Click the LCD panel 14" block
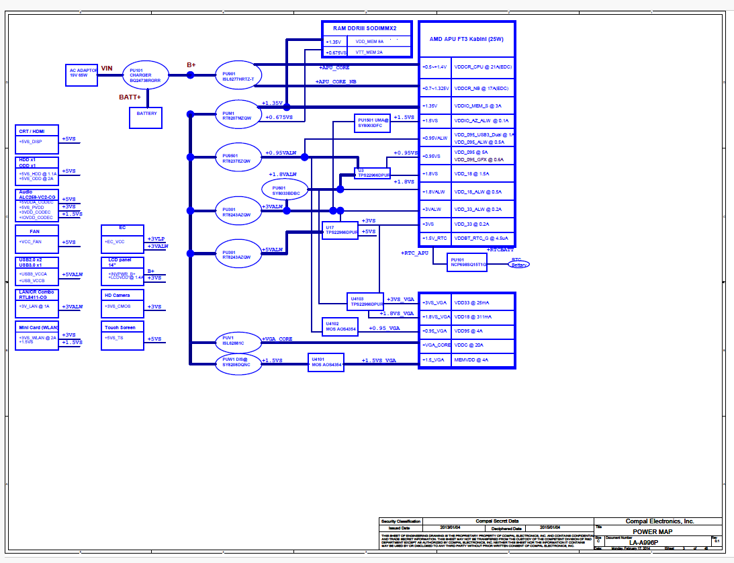 tap(122, 271)
